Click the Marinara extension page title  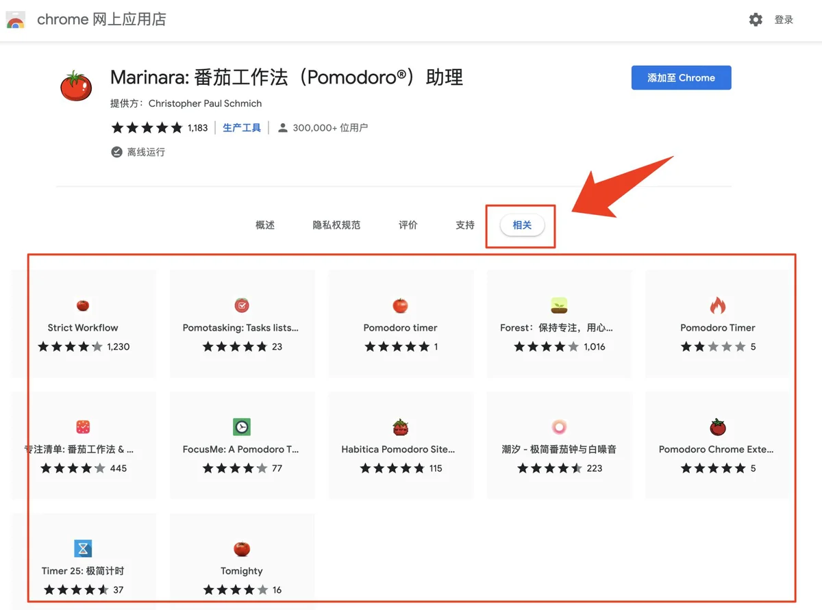287,77
